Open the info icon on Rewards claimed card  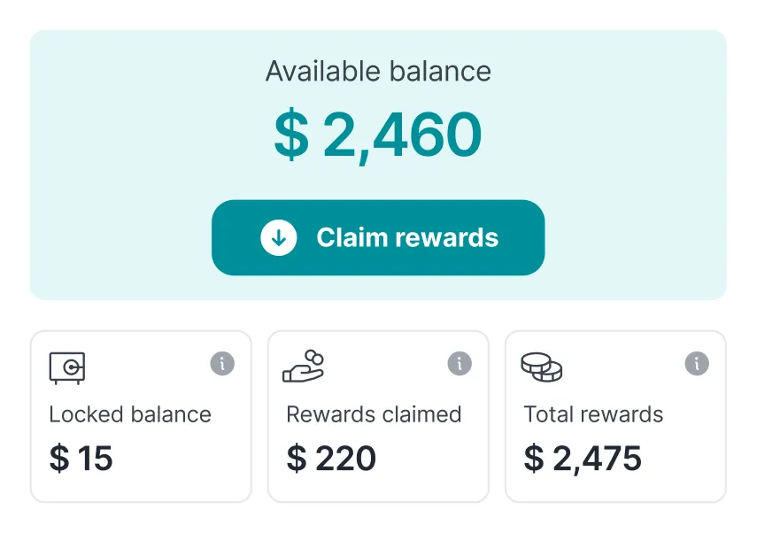(460, 363)
